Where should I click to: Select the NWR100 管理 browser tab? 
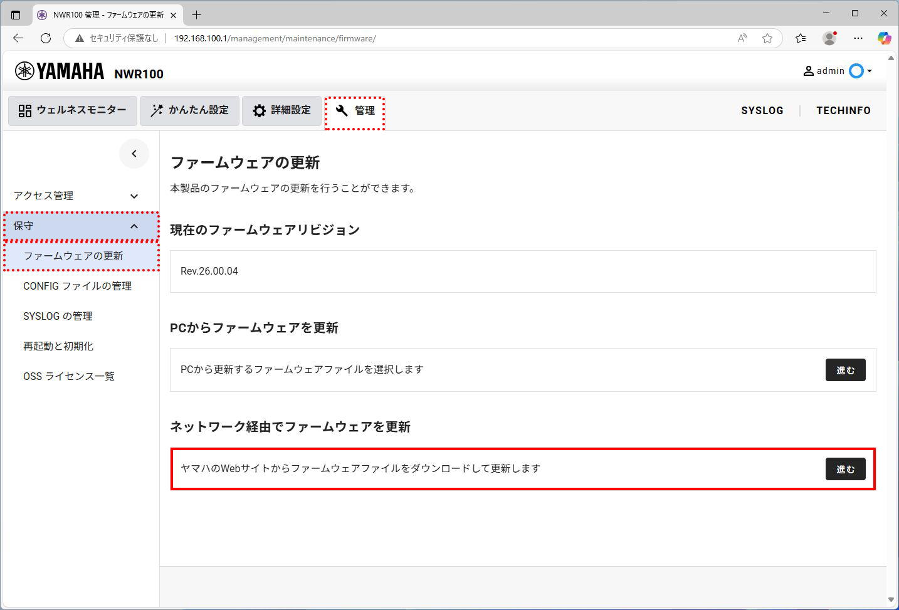(x=100, y=14)
